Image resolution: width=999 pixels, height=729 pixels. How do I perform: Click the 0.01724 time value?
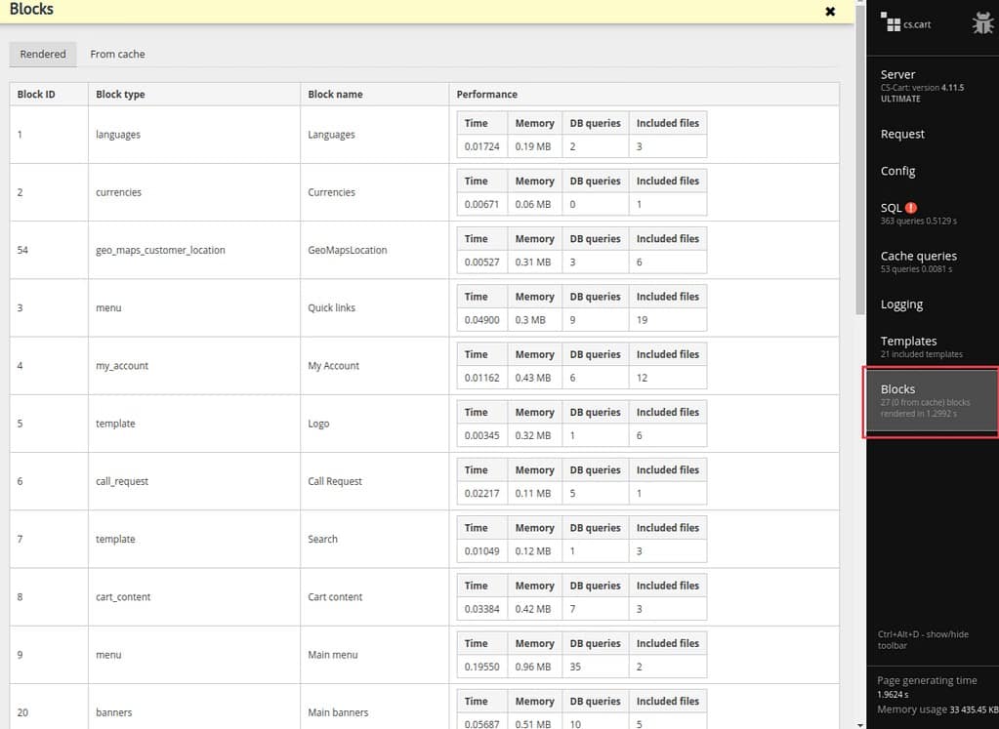pyautogui.click(x=481, y=146)
